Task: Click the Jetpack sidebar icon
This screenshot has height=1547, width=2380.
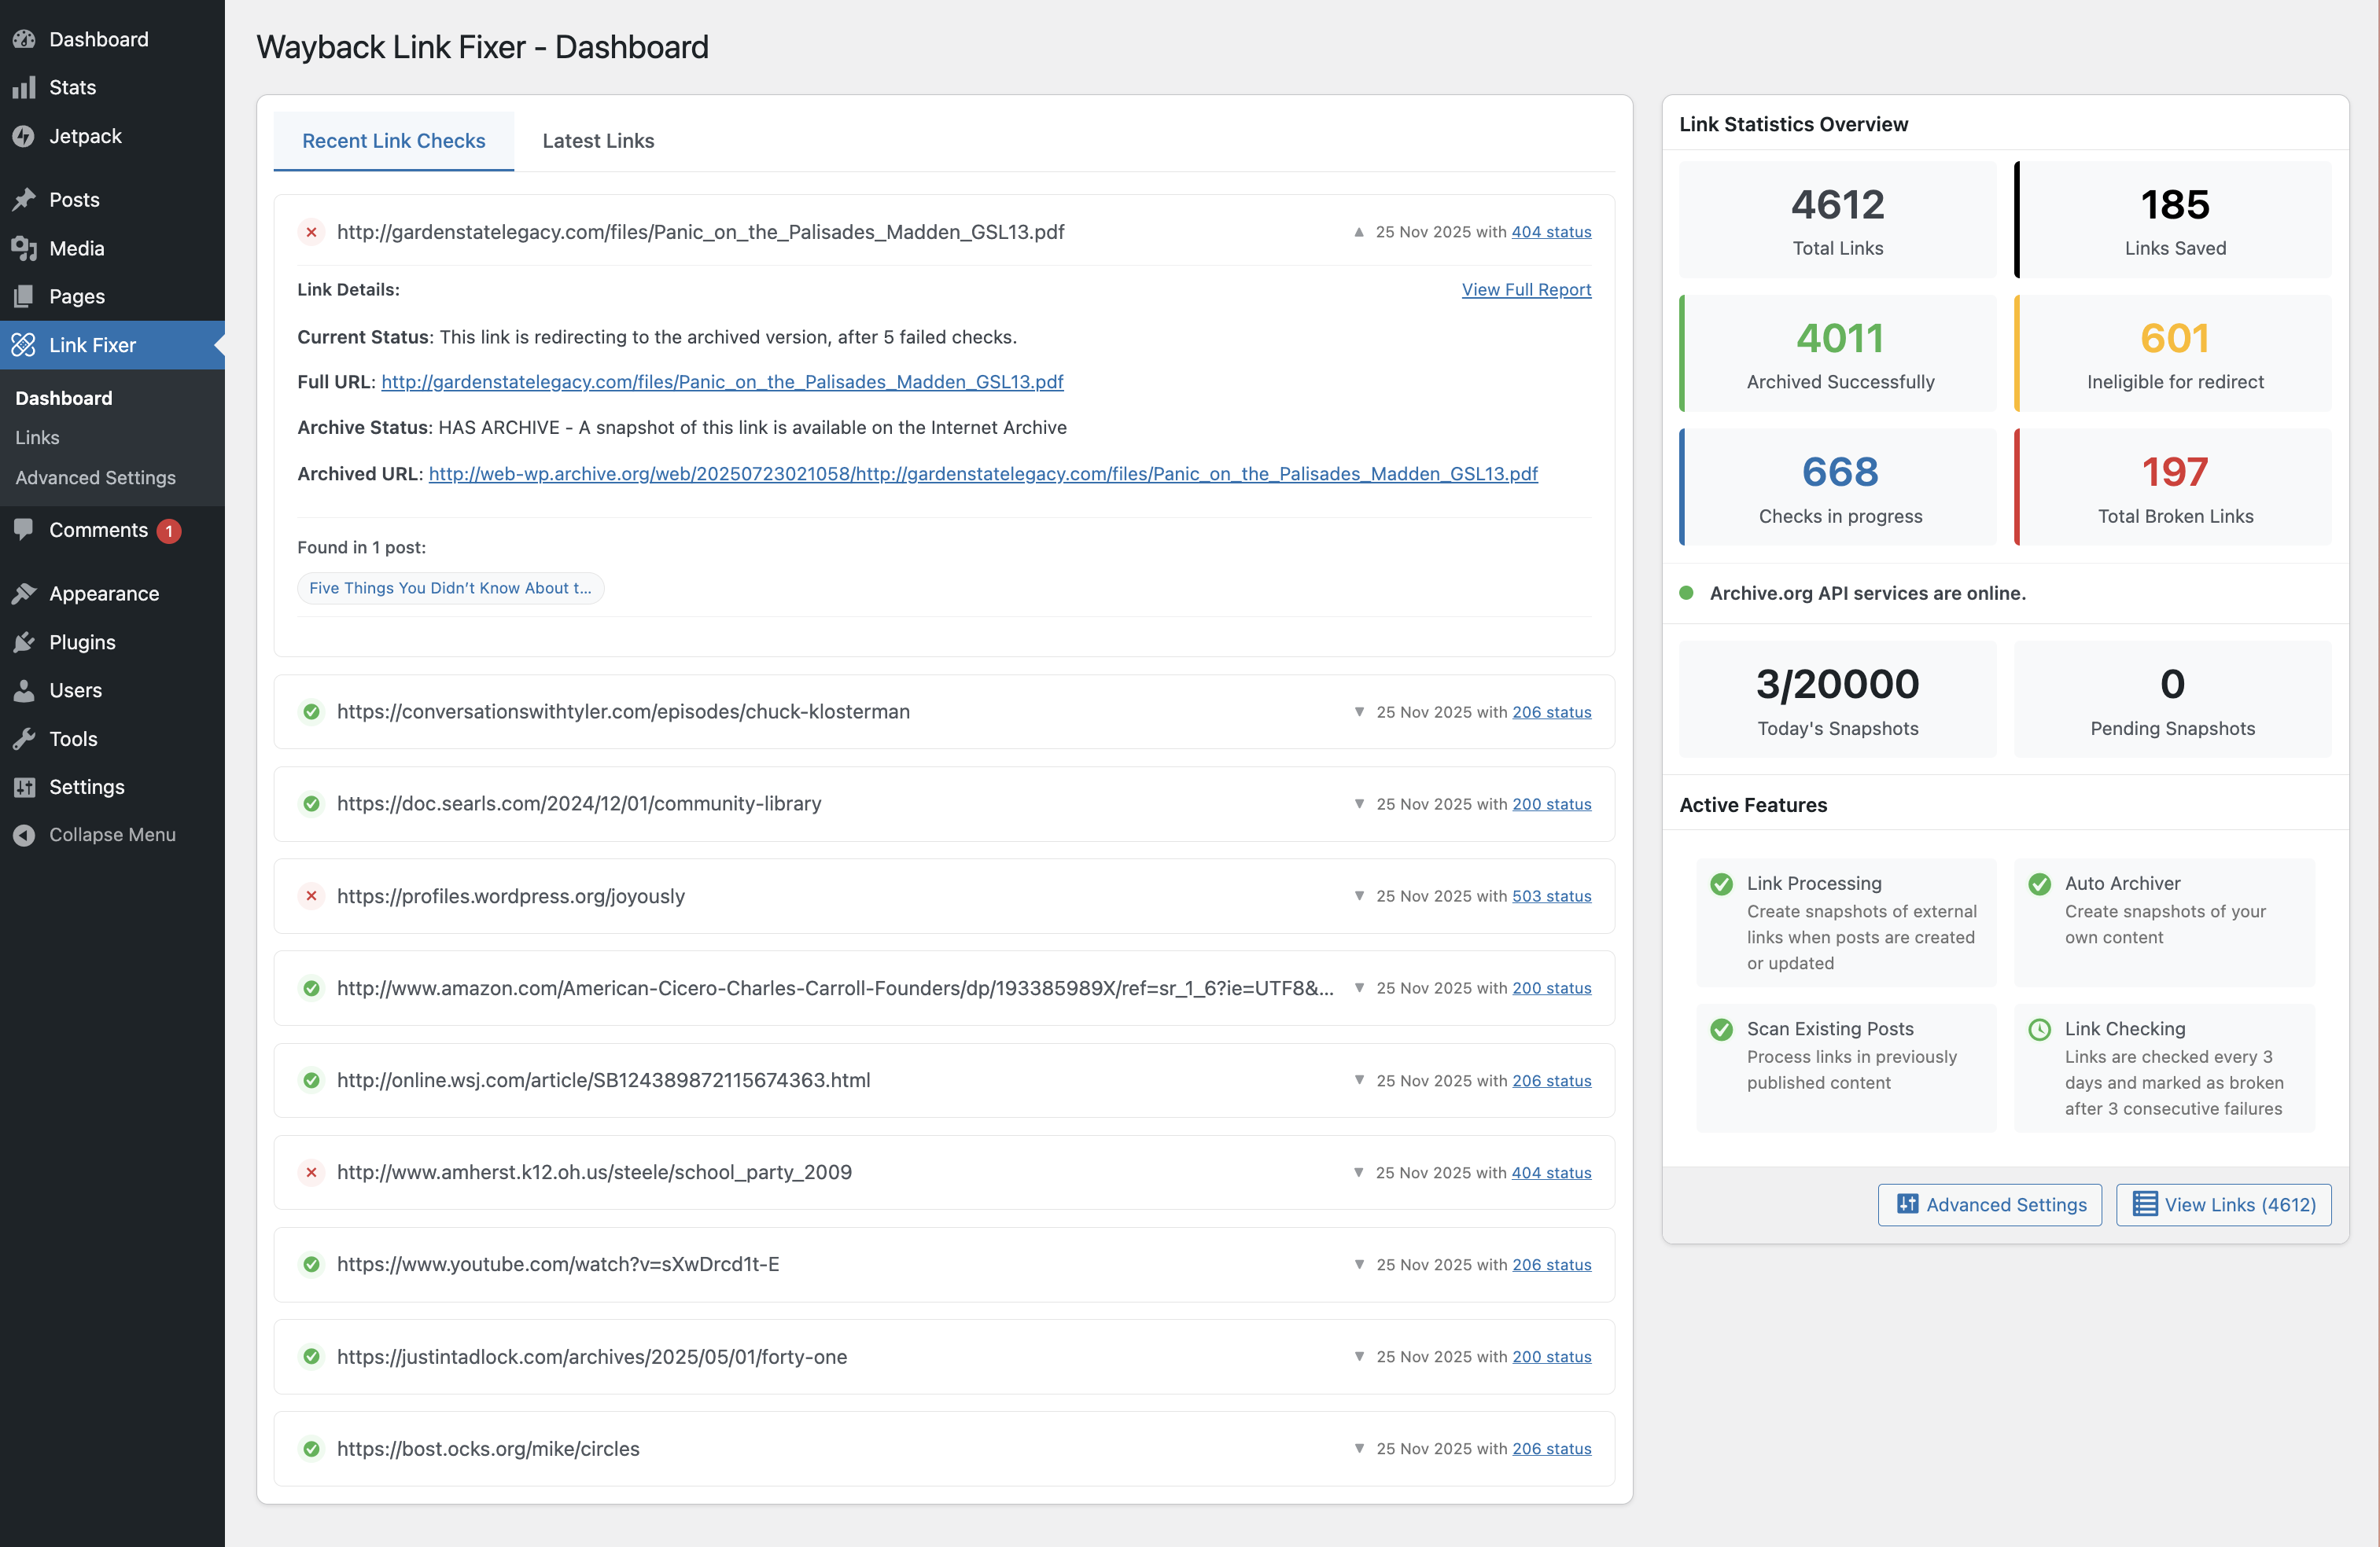Action: pyautogui.click(x=24, y=136)
